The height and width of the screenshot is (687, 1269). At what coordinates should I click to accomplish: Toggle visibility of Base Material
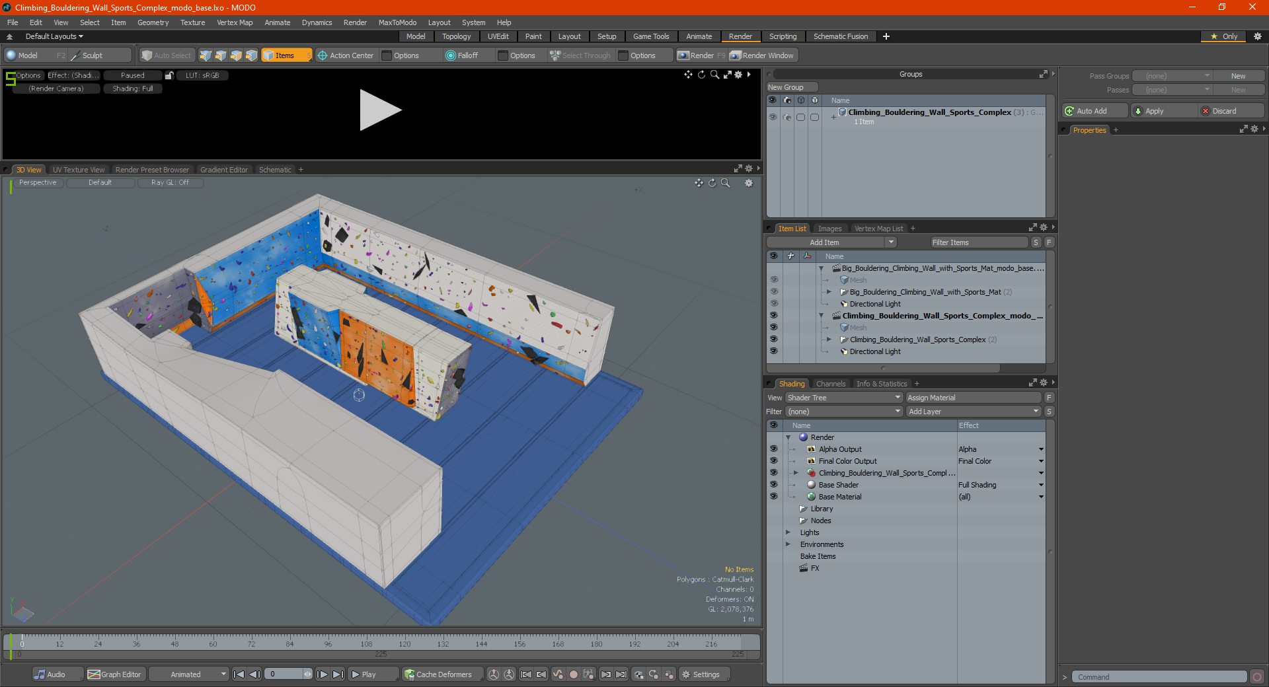click(773, 497)
